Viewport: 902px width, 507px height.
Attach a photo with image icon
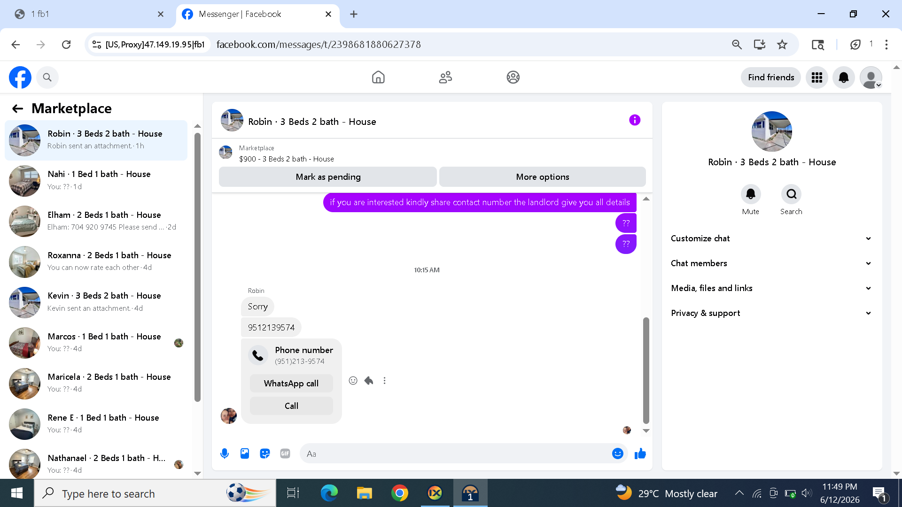coord(245,453)
